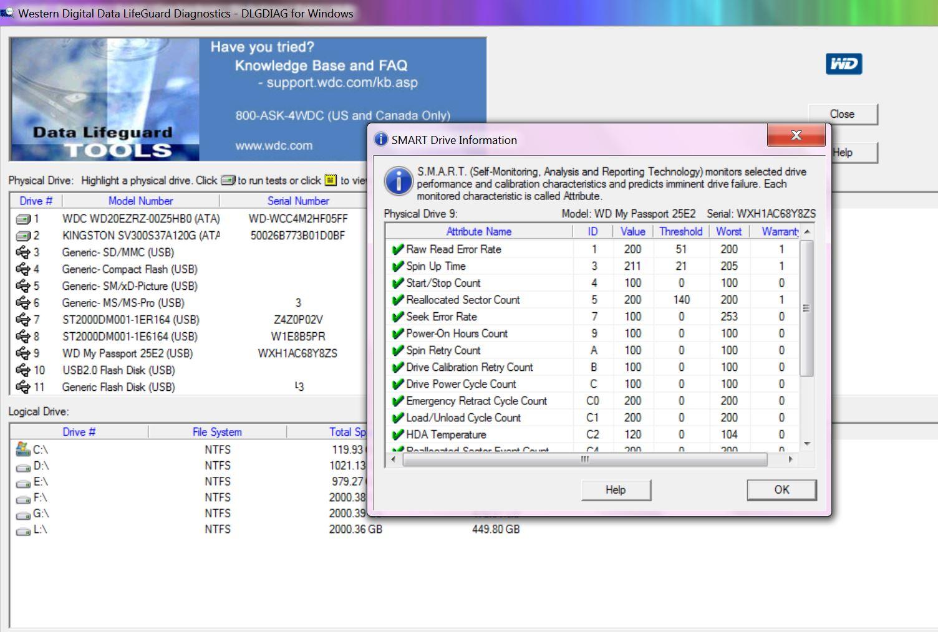Close the SMART Drive Information dialog
The height and width of the screenshot is (632, 938).
click(796, 135)
